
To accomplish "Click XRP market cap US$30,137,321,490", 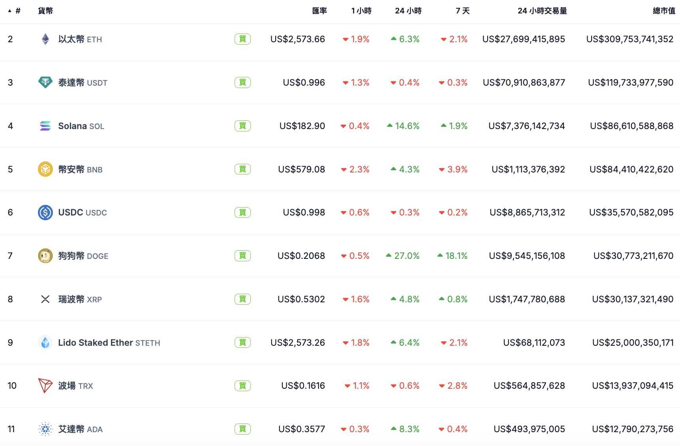I will (633, 299).
